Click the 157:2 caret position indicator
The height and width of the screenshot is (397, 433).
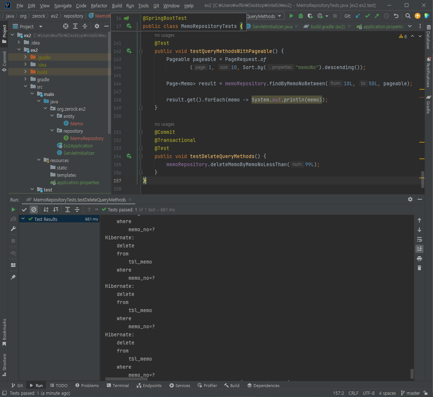pyautogui.click(x=338, y=393)
